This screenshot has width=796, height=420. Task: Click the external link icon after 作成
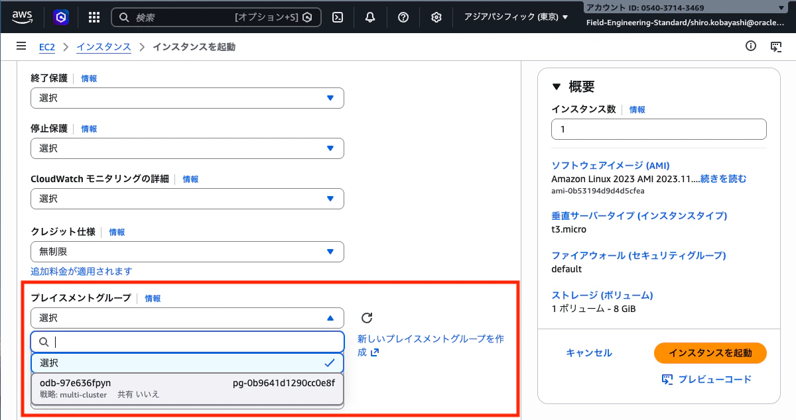(x=375, y=352)
